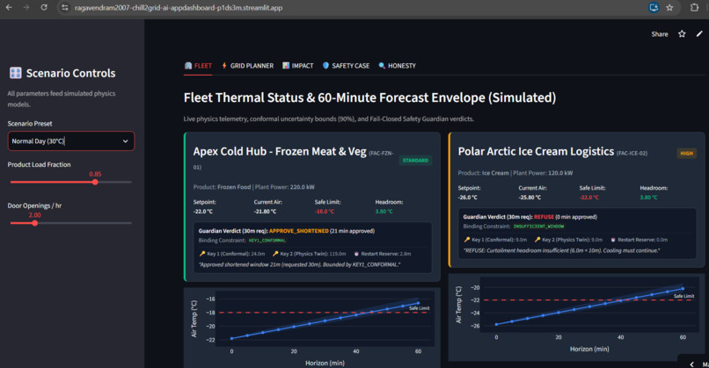Click Polar Setpoint value -26.0 °C
The image size is (709, 368).
click(467, 198)
